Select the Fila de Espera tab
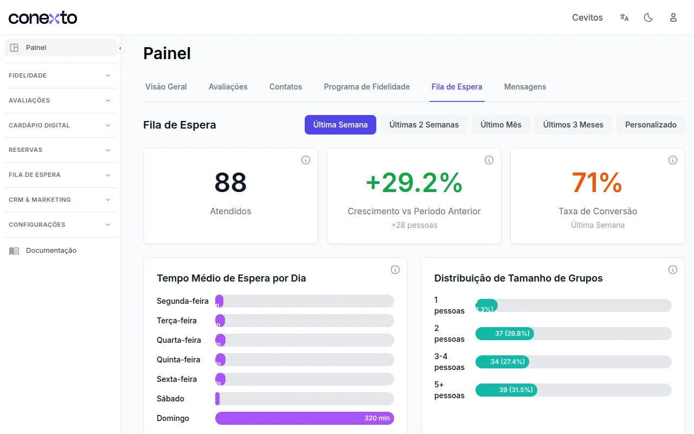The image size is (694, 434). coord(457,87)
